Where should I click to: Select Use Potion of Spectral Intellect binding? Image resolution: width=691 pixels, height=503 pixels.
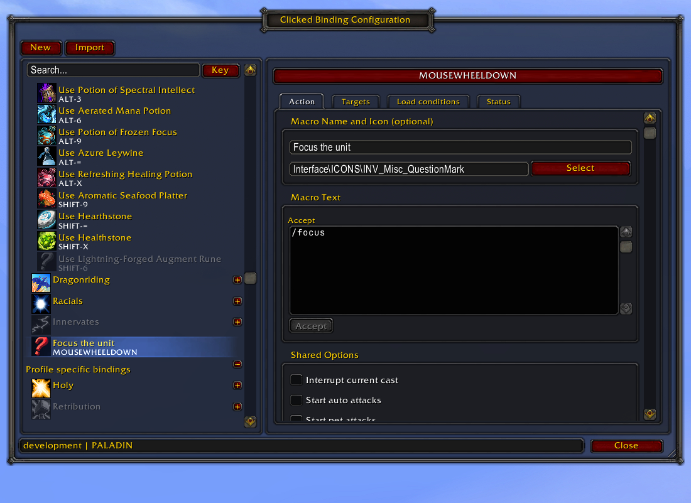(x=139, y=94)
